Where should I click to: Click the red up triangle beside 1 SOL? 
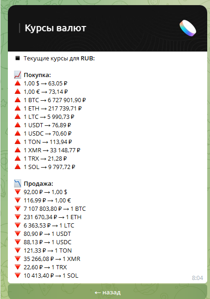[18, 167]
